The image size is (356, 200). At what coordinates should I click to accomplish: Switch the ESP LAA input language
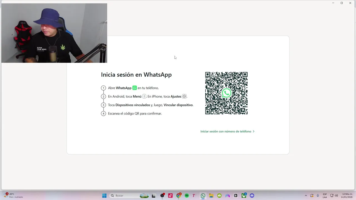click(325, 196)
